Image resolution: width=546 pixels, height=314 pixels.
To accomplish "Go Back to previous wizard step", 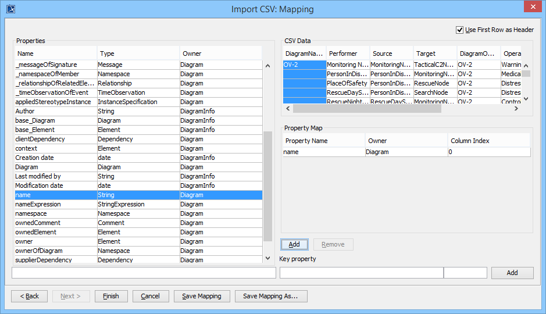I will coord(29,296).
